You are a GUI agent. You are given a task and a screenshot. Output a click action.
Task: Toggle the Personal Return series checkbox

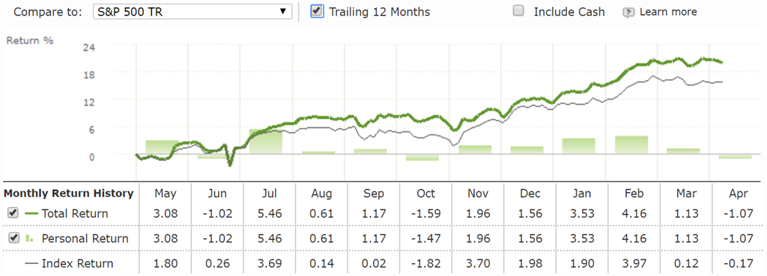[13, 238]
